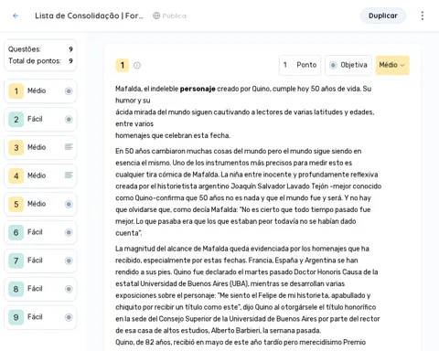This screenshot has width=439, height=351.
Task: Select question 3 number badge in sidebar
Action: 16,147
